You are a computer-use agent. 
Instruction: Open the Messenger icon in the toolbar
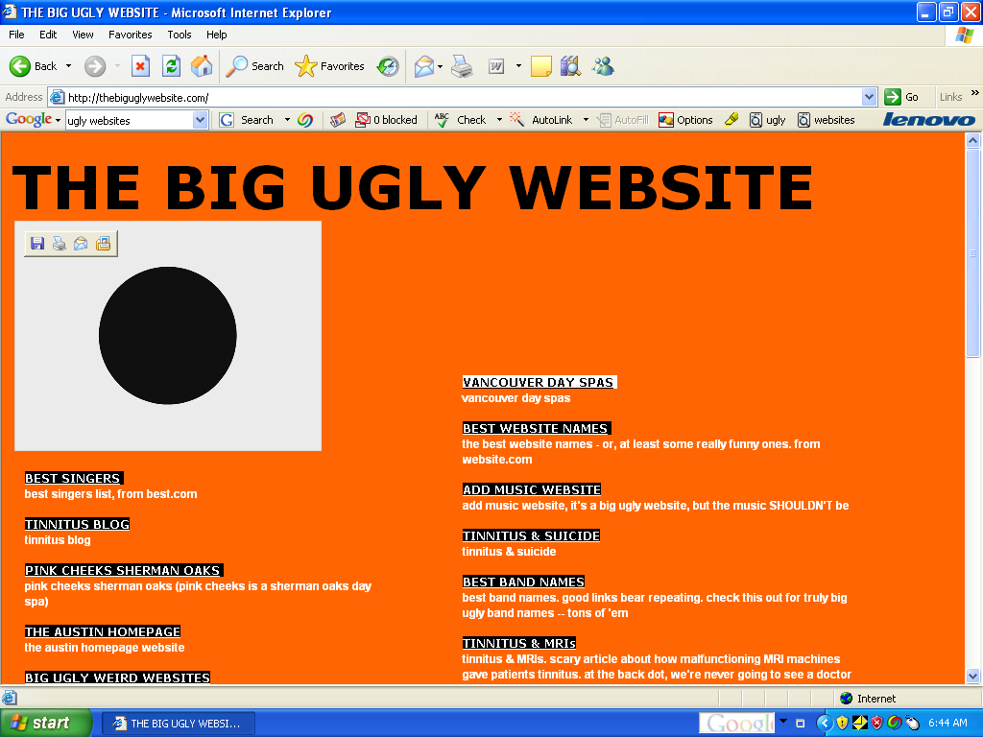(603, 66)
